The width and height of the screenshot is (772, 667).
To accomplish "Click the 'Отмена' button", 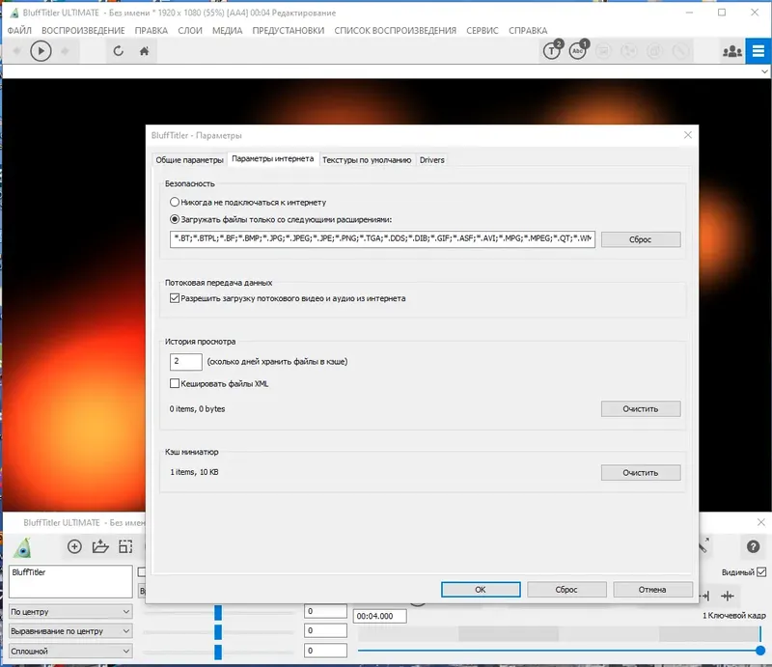I will [x=653, y=589].
